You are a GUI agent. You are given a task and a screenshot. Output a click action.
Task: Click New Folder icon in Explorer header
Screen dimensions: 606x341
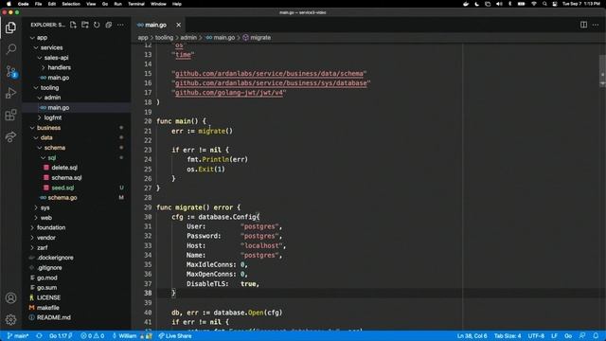click(85, 25)
